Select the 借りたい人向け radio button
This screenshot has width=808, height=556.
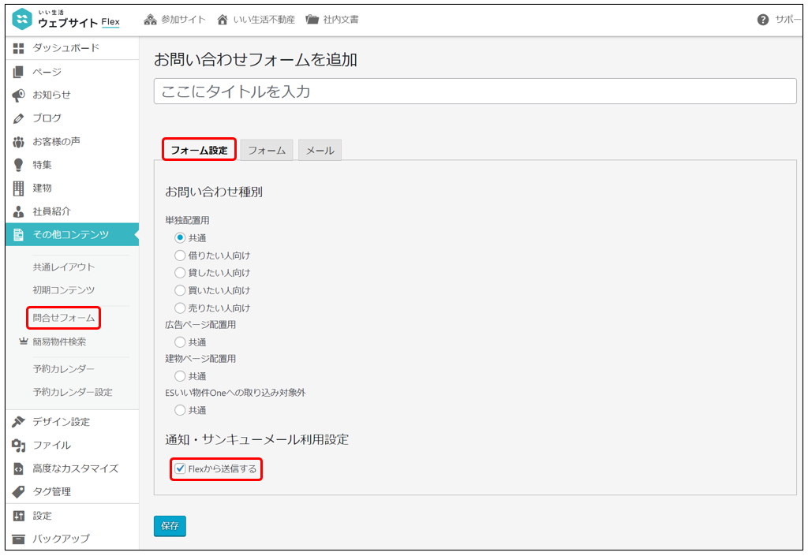[x=180, y=256]
